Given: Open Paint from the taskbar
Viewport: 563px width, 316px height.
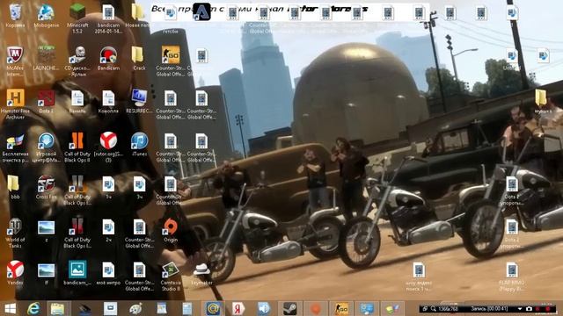Looking at the screenshot, I should [x=135, y=308].
